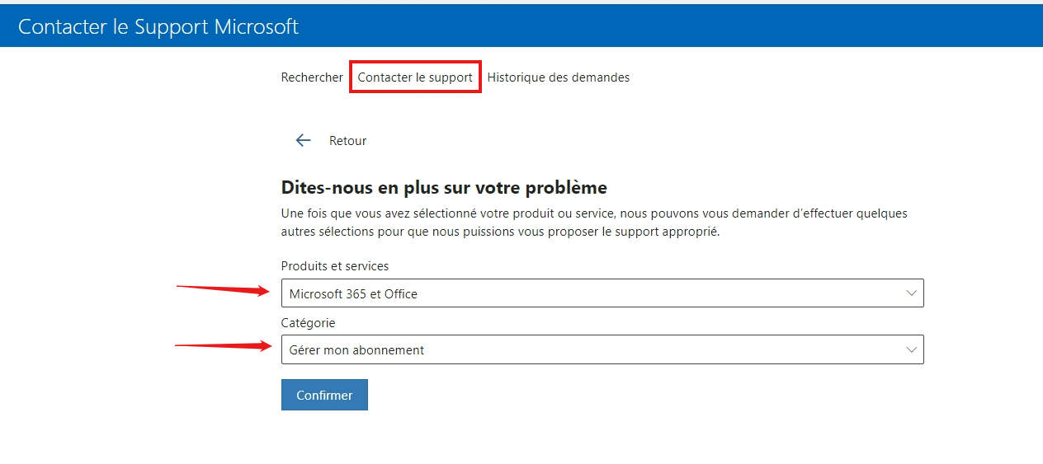Open the Produits et services dropdown
The height and width of the screenshot is (464, 1043).
tap(602, 293)
